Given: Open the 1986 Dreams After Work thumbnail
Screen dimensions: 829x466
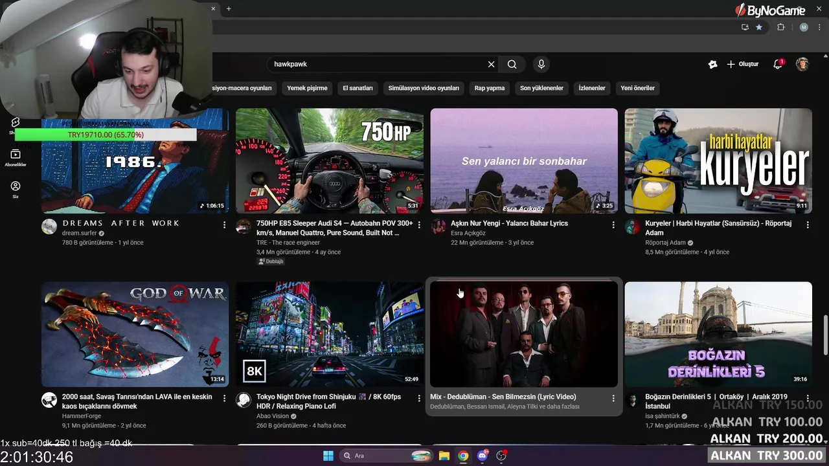Looking at the screenshot, I should click(135, 161).
